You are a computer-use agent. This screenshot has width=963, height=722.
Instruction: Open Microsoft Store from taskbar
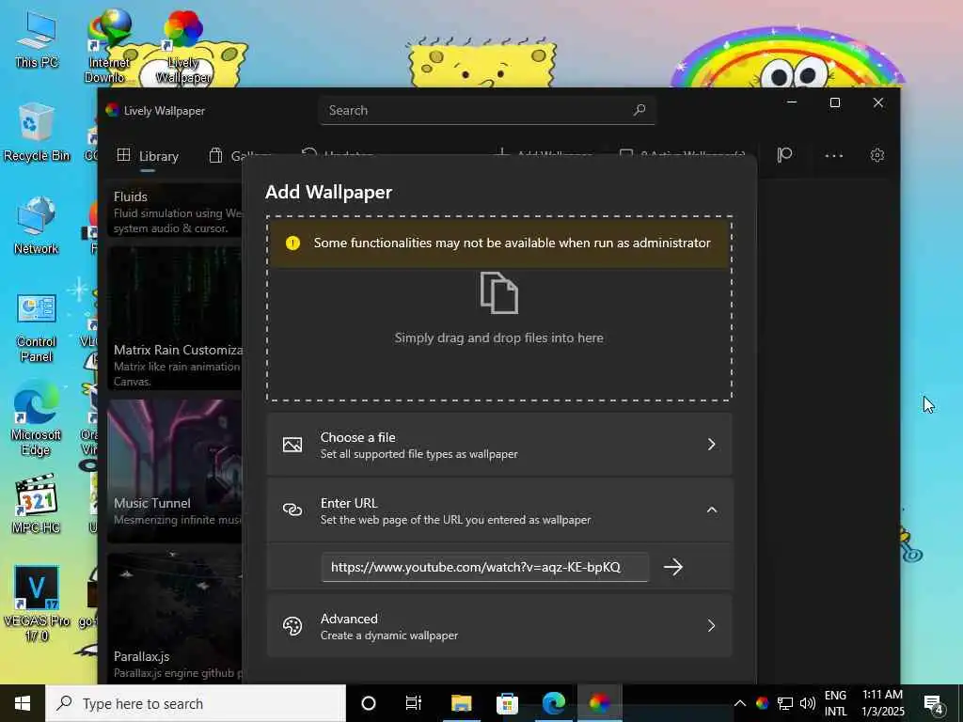(507, 703)
